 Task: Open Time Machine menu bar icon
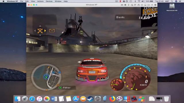[x=131, y=1]
